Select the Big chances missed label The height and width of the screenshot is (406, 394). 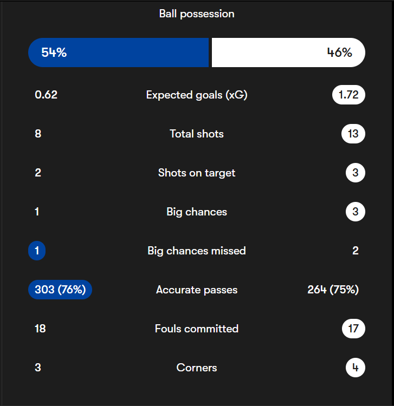click(x=197, y=251)
